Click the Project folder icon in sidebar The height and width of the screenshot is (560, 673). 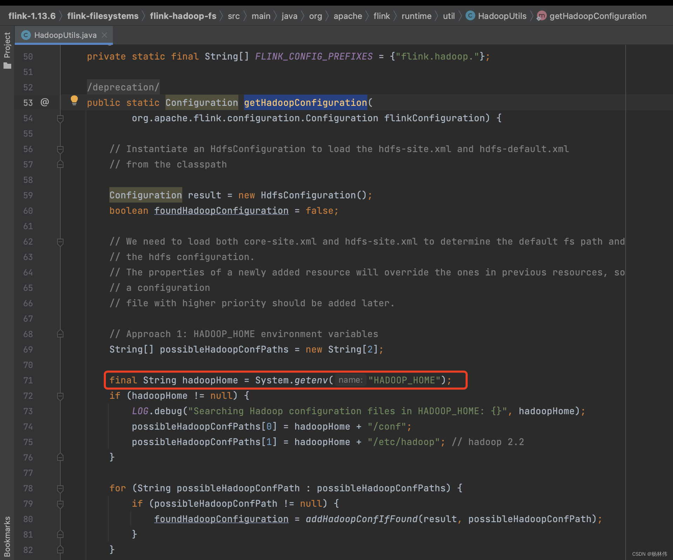click(7, 66)
